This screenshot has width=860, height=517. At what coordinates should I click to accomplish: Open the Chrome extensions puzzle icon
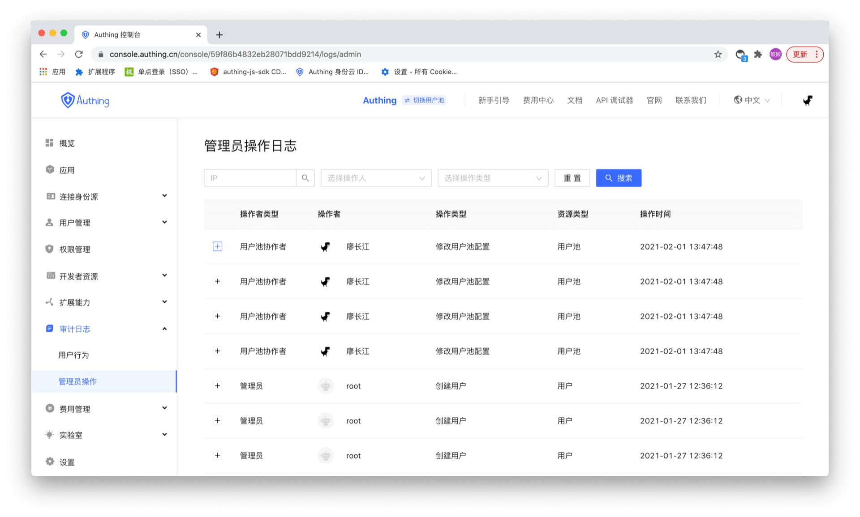(758, 54)
